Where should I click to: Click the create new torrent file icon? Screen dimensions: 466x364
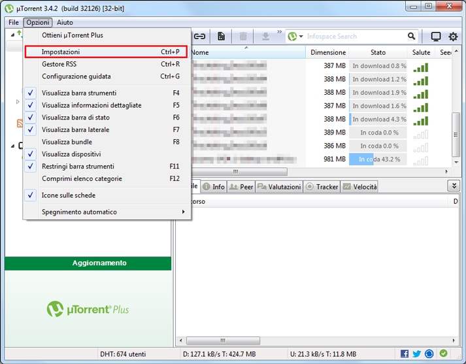pyautogui.click(x=221, y=37)
